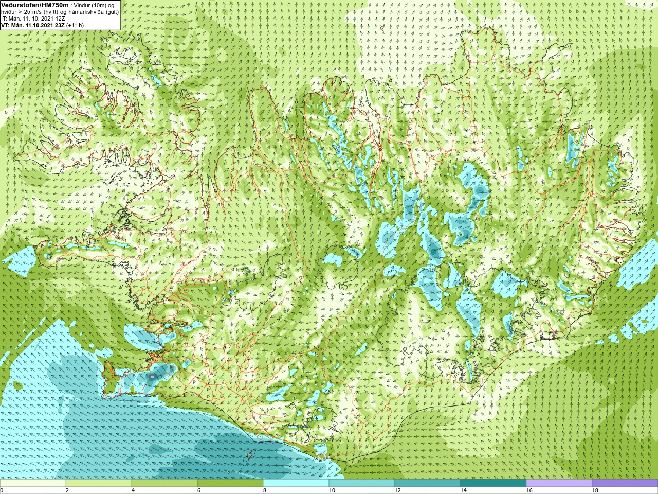Click the 'IT: Mán. 11. 10. 2021 12Z' line
658x494 pixels.
pos(33,19)
